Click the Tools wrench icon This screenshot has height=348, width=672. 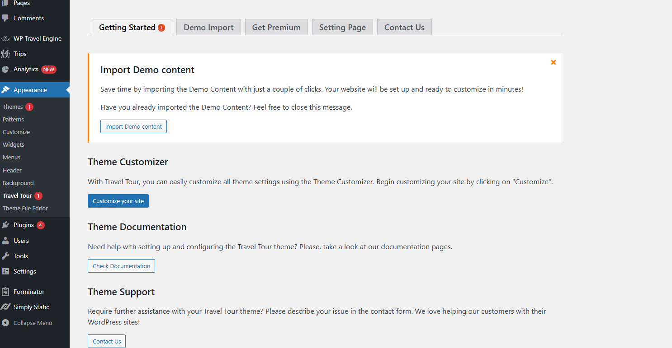pyautogui.click(x=5, y=256)
